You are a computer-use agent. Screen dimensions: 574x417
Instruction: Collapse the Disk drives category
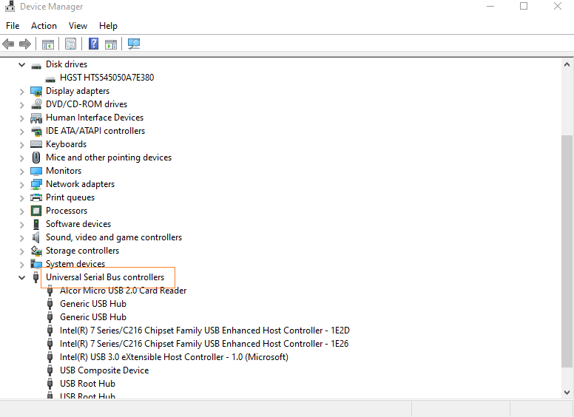(21, 64)
